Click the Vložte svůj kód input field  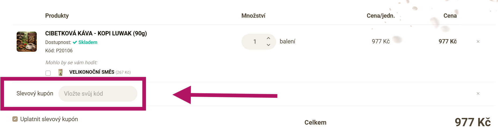click(x=98, y=94)
